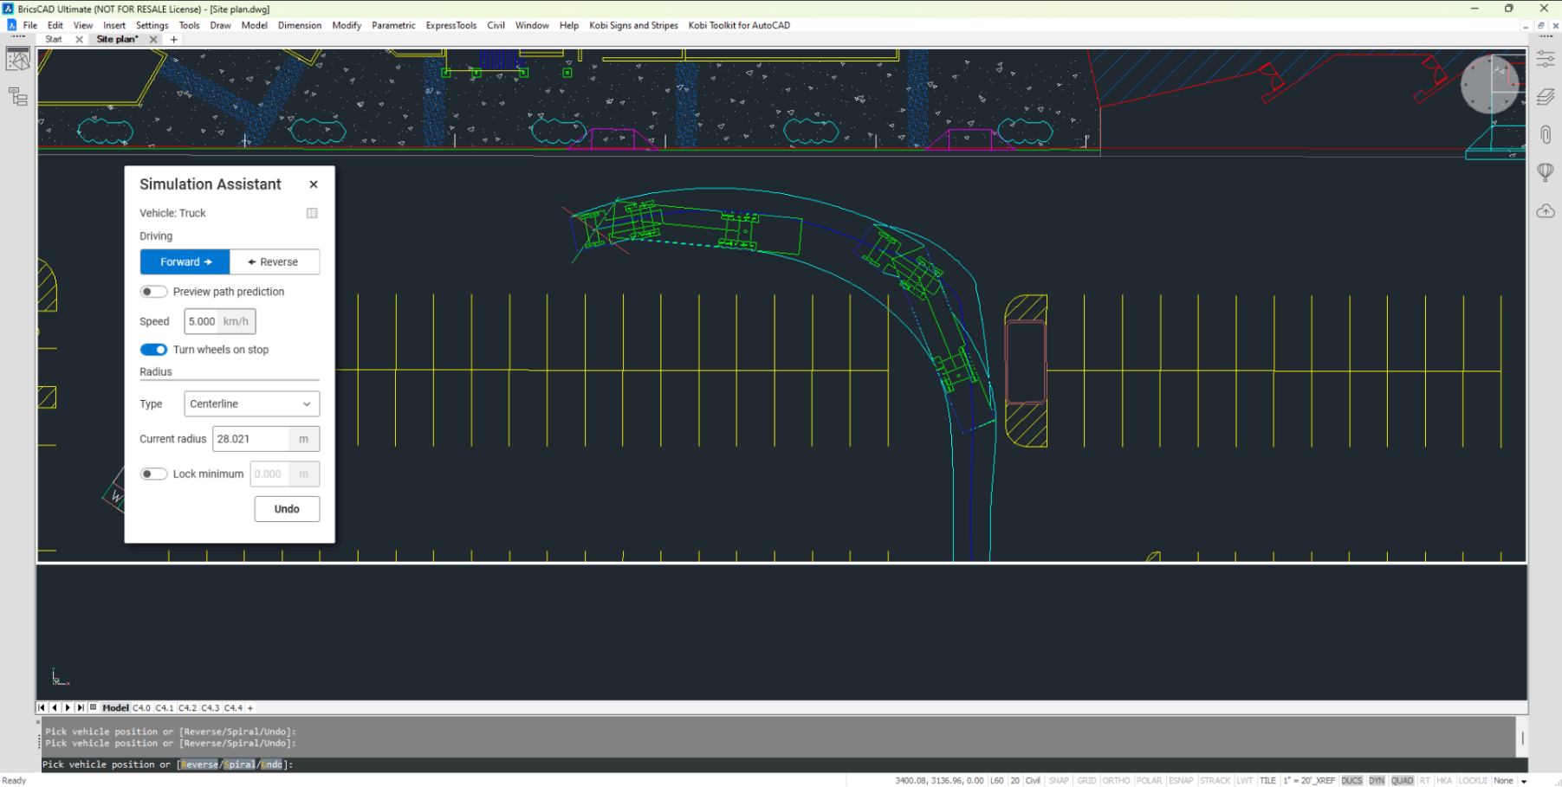The width and height of the screenshot is (1562, 787).
Task: Click the LookFrom view navigation widget
Action: (x=1490, y=84)
